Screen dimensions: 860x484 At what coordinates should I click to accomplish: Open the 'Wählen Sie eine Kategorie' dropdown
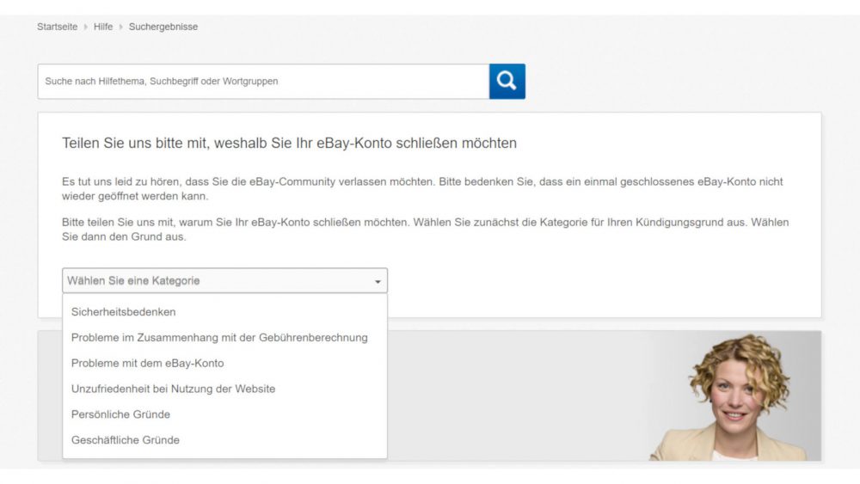click(x=224, y=280)
